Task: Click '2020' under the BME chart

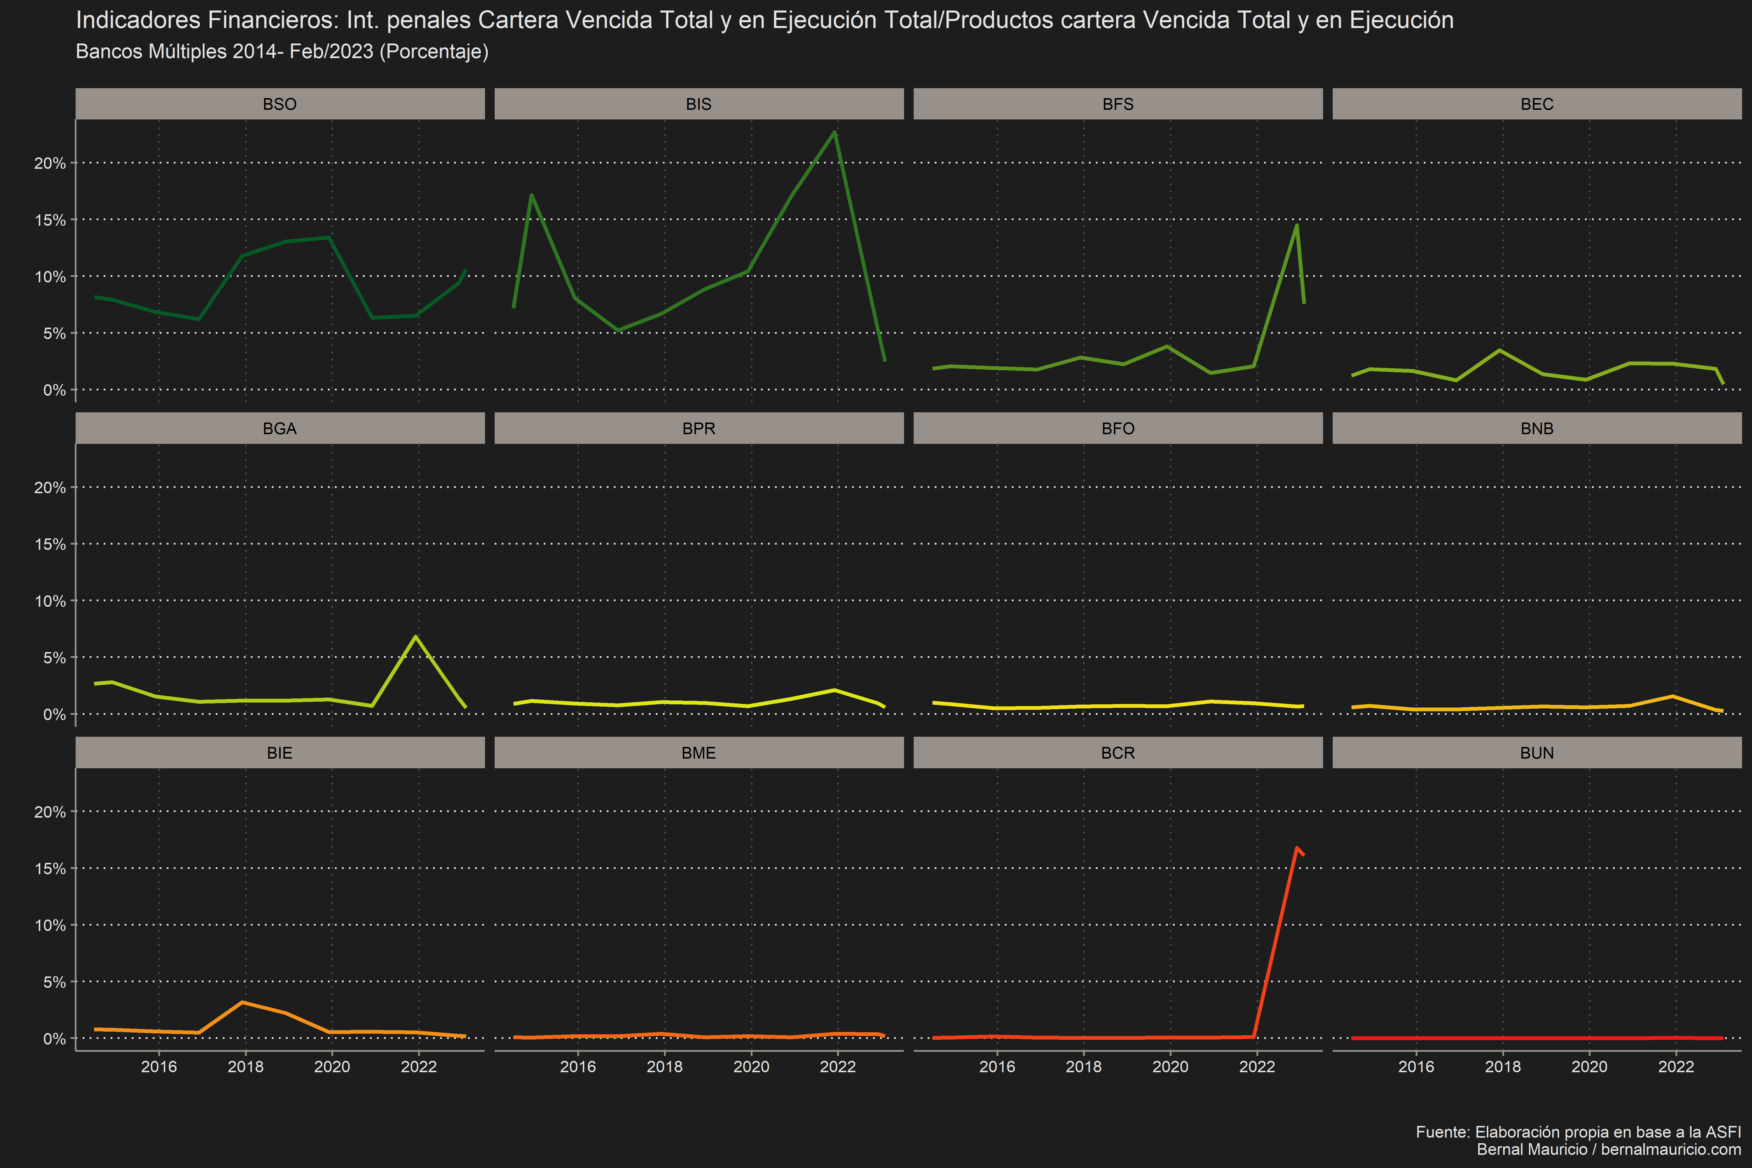Action: pyautogui.click(x=752, y=1067)
